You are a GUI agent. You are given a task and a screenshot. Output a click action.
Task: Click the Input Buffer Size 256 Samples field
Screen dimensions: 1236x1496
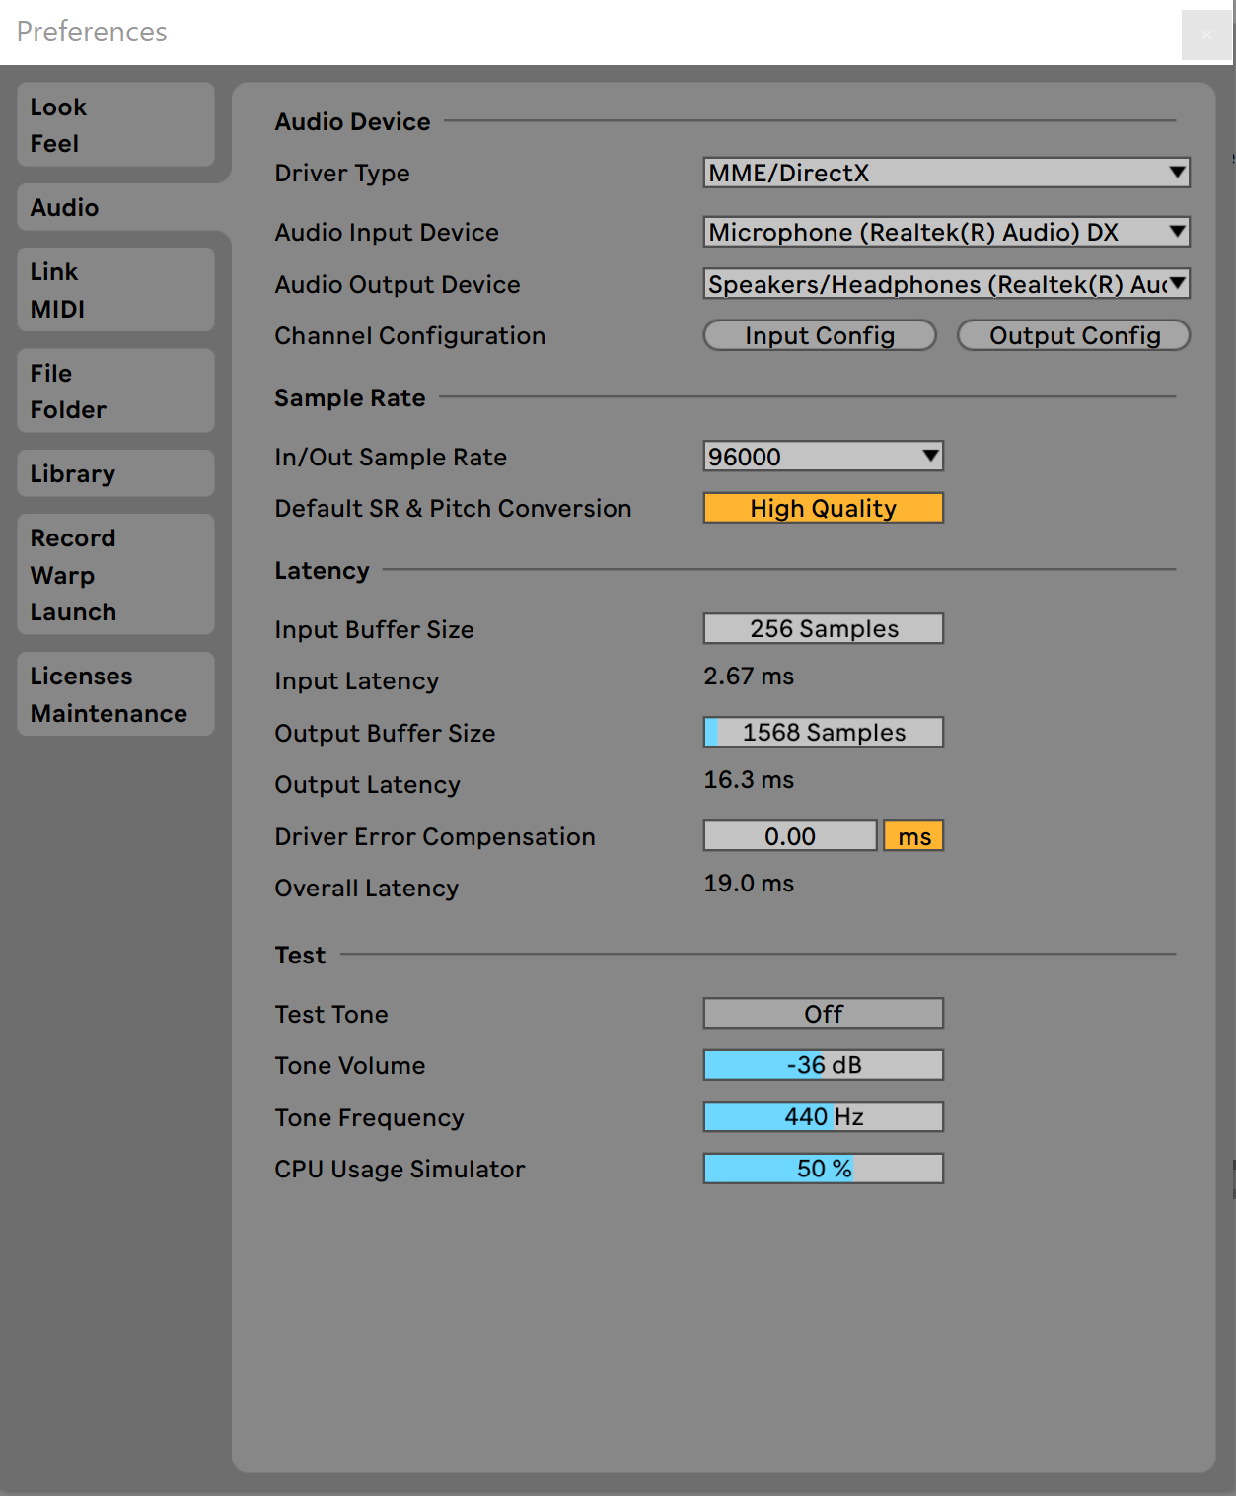pos(823,628)
